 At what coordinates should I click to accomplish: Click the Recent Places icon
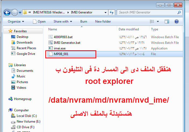(x=13, y=48)
